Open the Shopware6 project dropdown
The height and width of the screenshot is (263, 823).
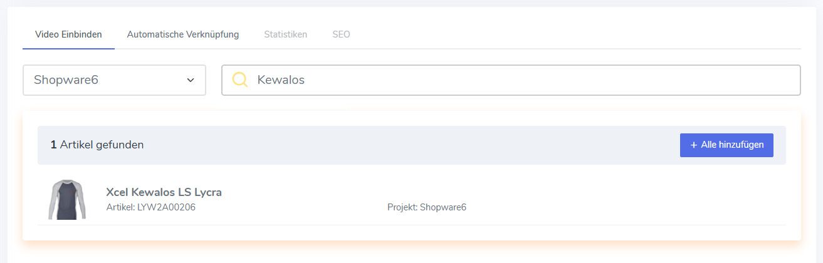click(114, 80)
